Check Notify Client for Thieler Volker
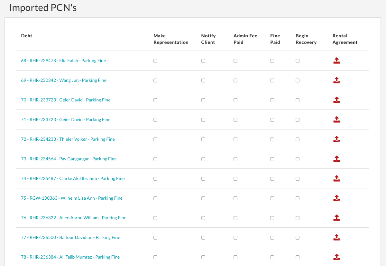Viewport: 386px width, 266px height. tap(203, 139)
